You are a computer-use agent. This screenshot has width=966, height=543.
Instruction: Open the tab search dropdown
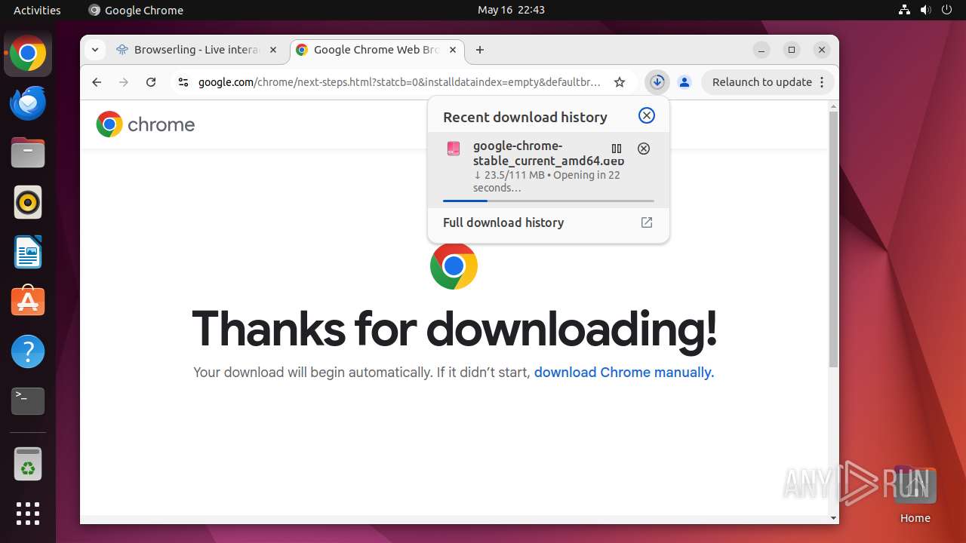point(94,50)
